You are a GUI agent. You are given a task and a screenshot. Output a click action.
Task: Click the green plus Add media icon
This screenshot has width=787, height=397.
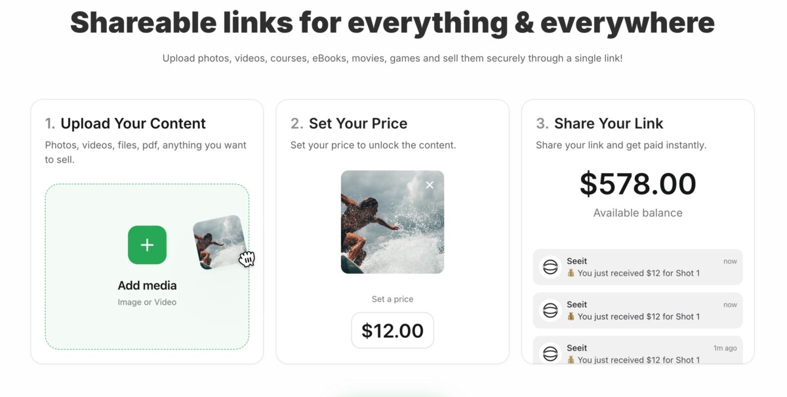(x=147, y=245)
